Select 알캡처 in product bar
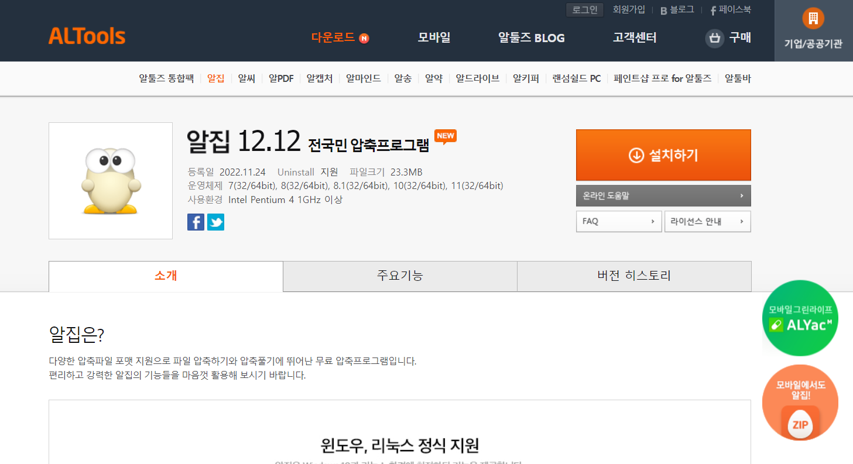Image resolution: width=853 pixels, height=464 pixels. tap(320, 78)
